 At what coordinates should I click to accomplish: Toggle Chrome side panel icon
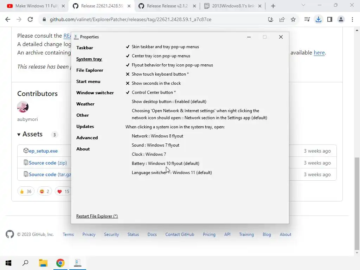pyautogui.click(x=330, y=20)
